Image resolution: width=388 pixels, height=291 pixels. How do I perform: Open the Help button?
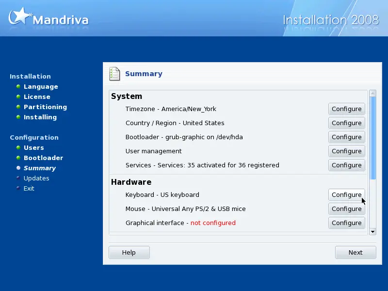pos(129,252)
